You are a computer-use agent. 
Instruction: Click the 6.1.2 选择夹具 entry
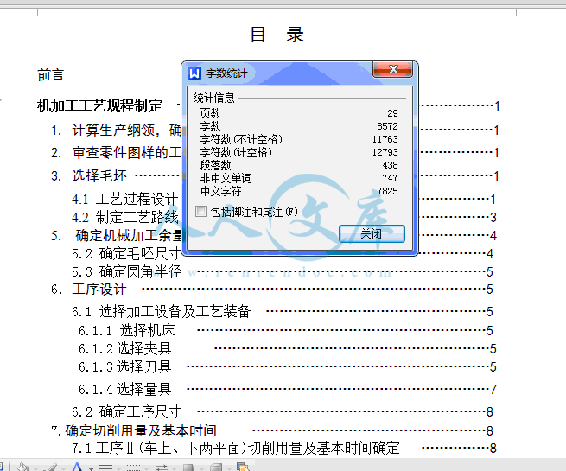pos(125,348)
